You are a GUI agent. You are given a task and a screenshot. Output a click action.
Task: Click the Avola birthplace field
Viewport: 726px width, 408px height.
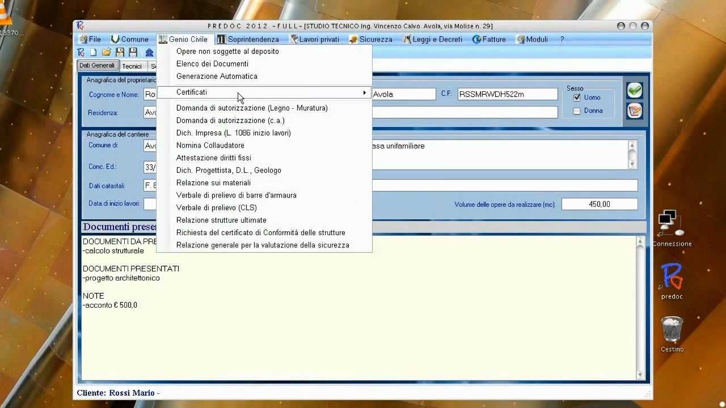coord(403,94)
